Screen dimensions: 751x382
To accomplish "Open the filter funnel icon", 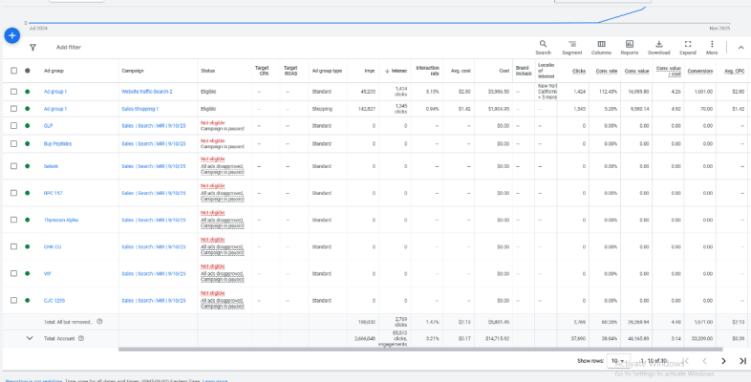I will (32, 48).
